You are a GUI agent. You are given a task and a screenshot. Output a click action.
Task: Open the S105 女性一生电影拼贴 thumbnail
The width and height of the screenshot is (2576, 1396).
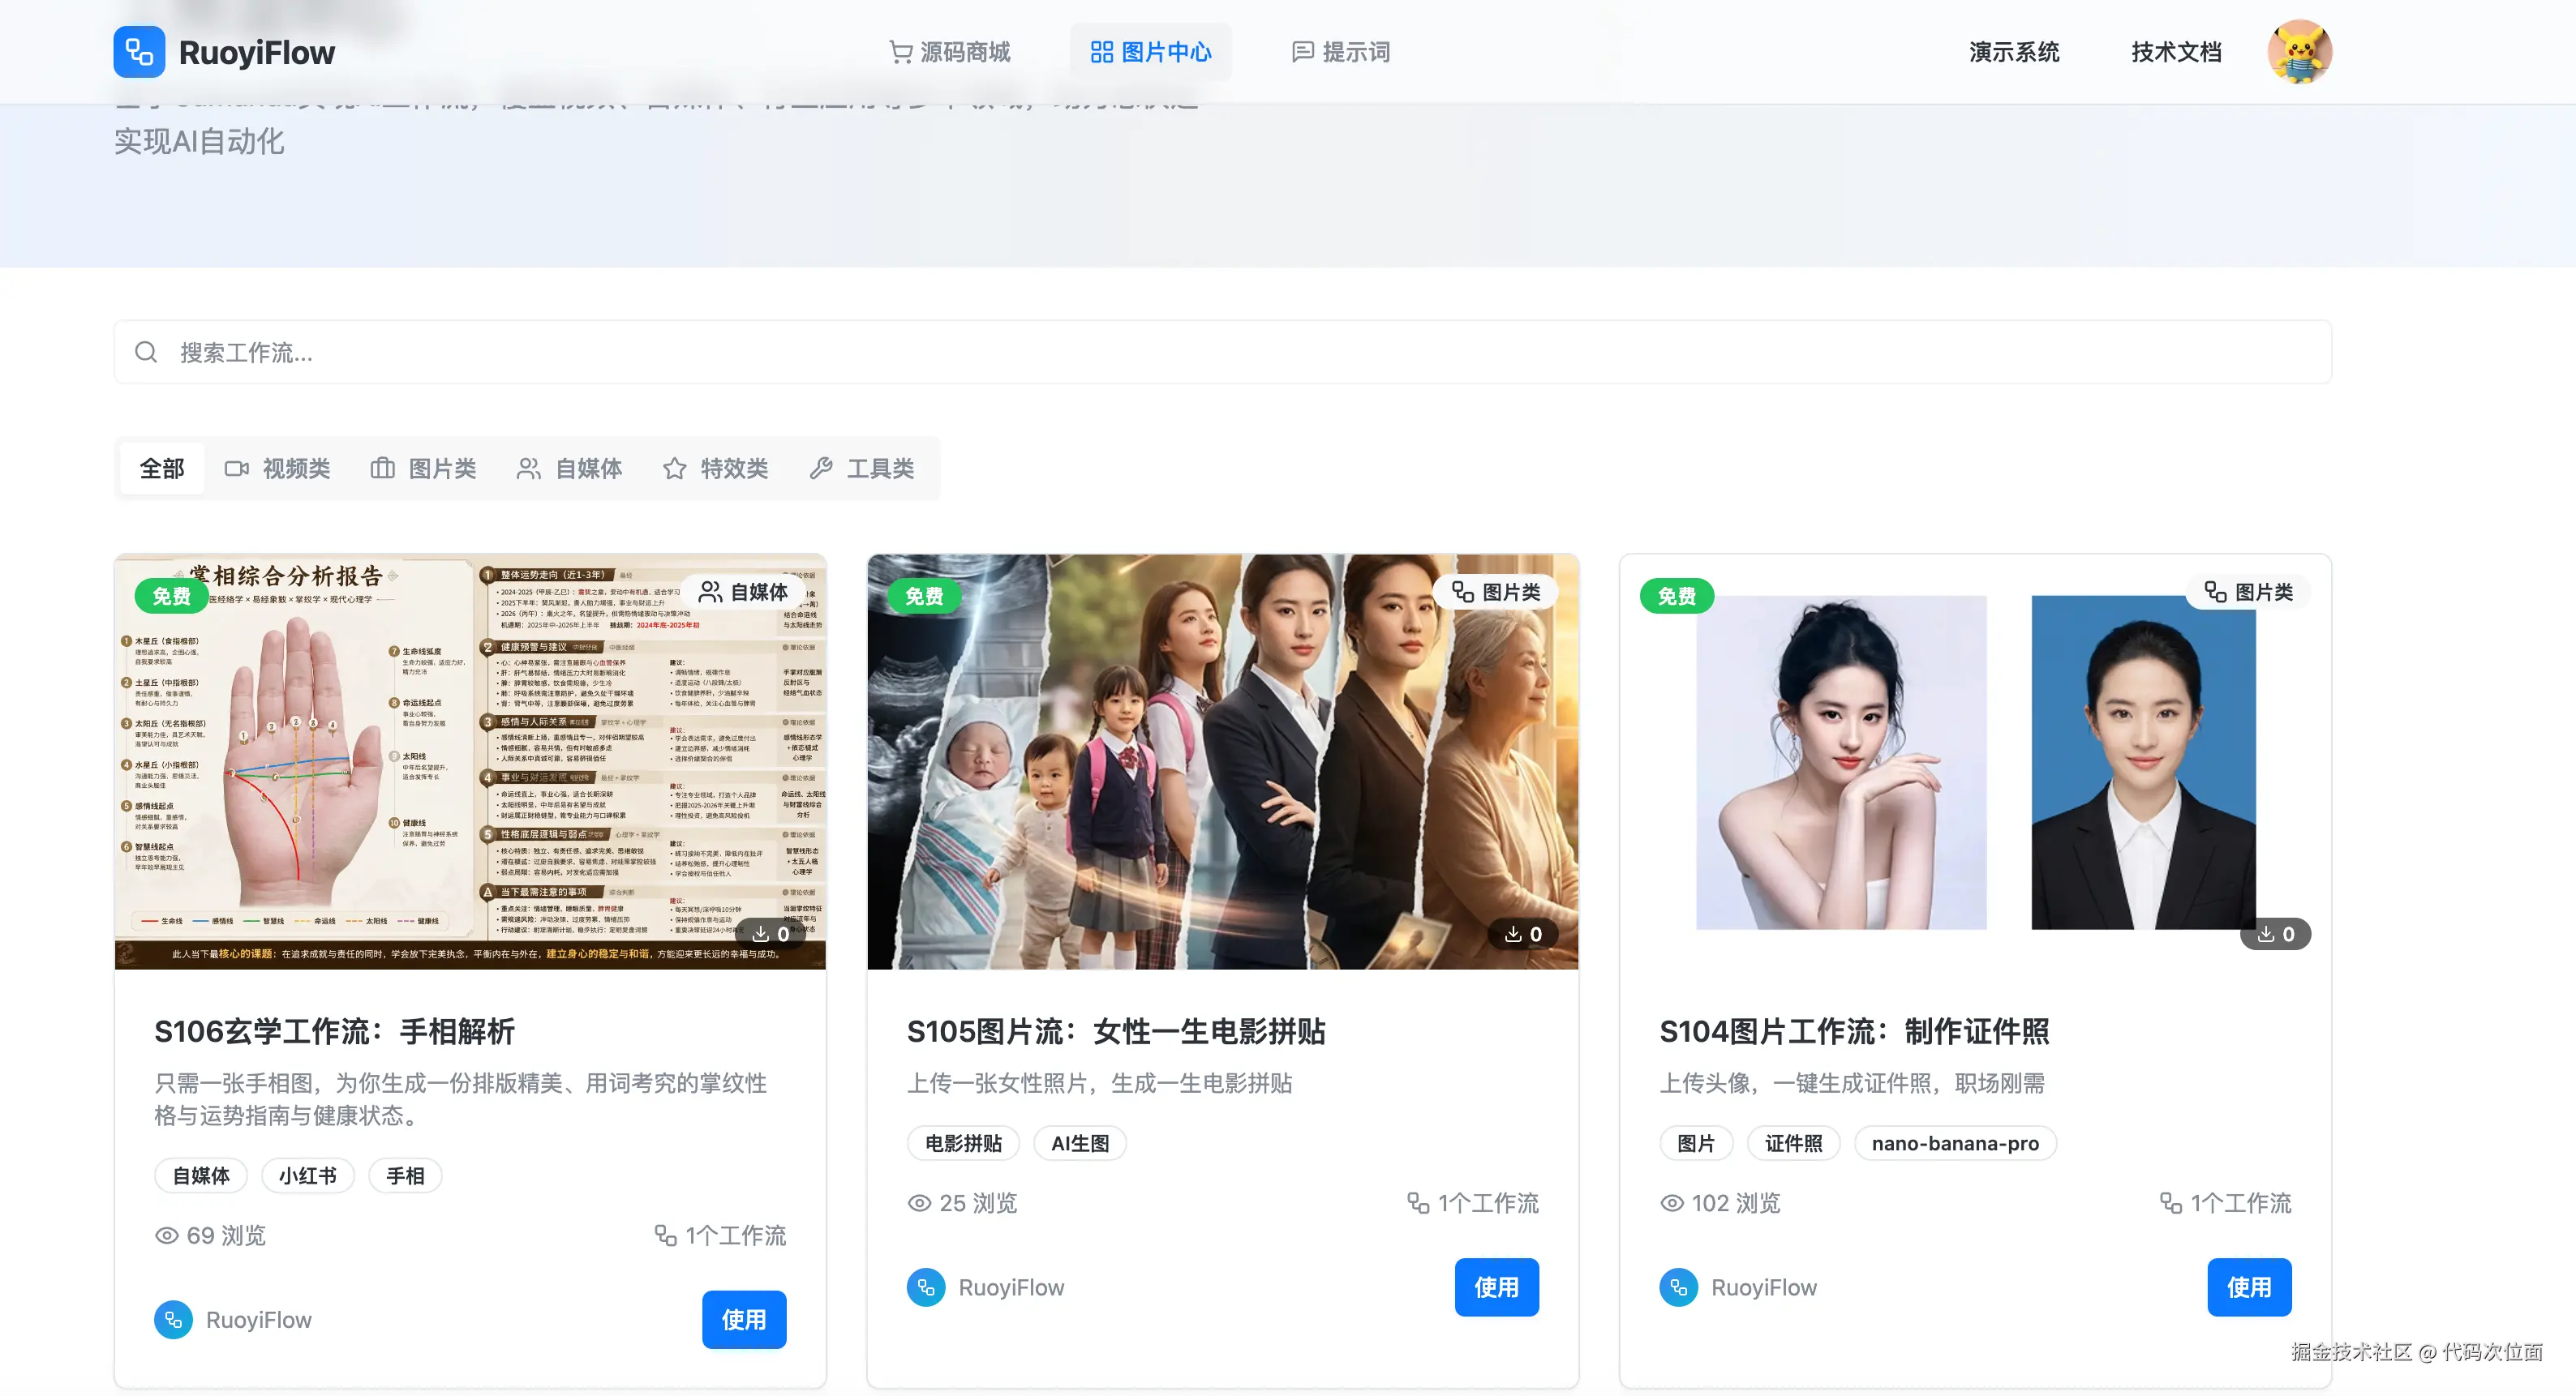point(1222,761)
